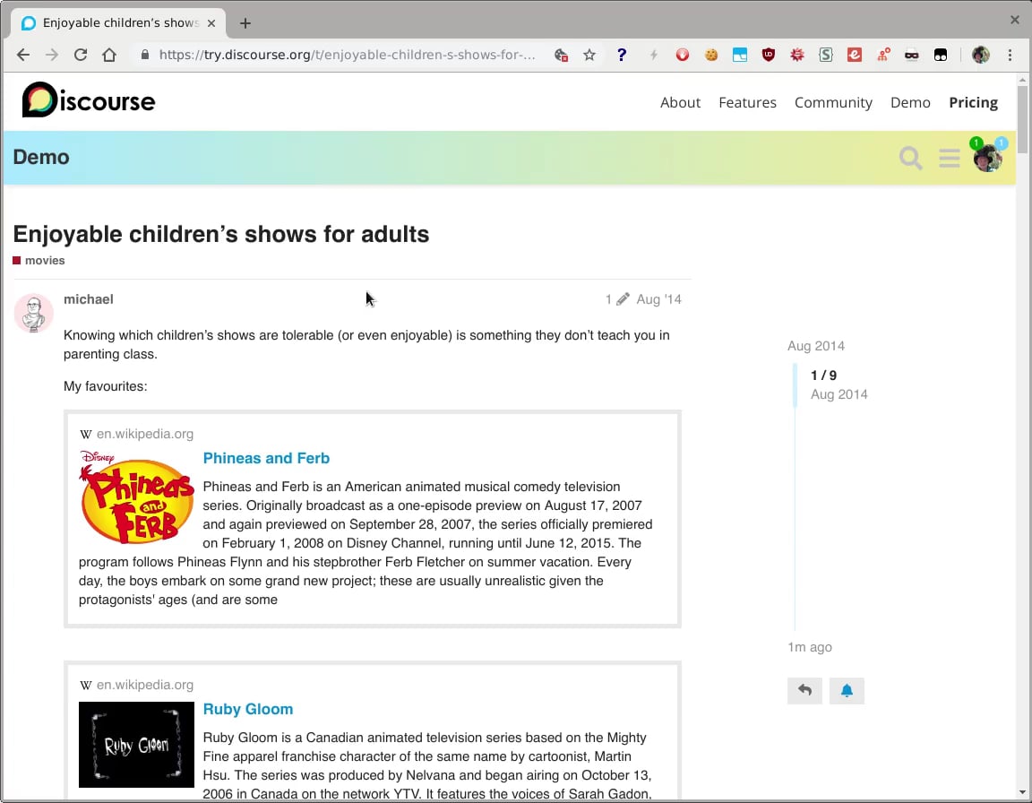Click the black Tampermonkey-style extension icon

click(941, 55)
